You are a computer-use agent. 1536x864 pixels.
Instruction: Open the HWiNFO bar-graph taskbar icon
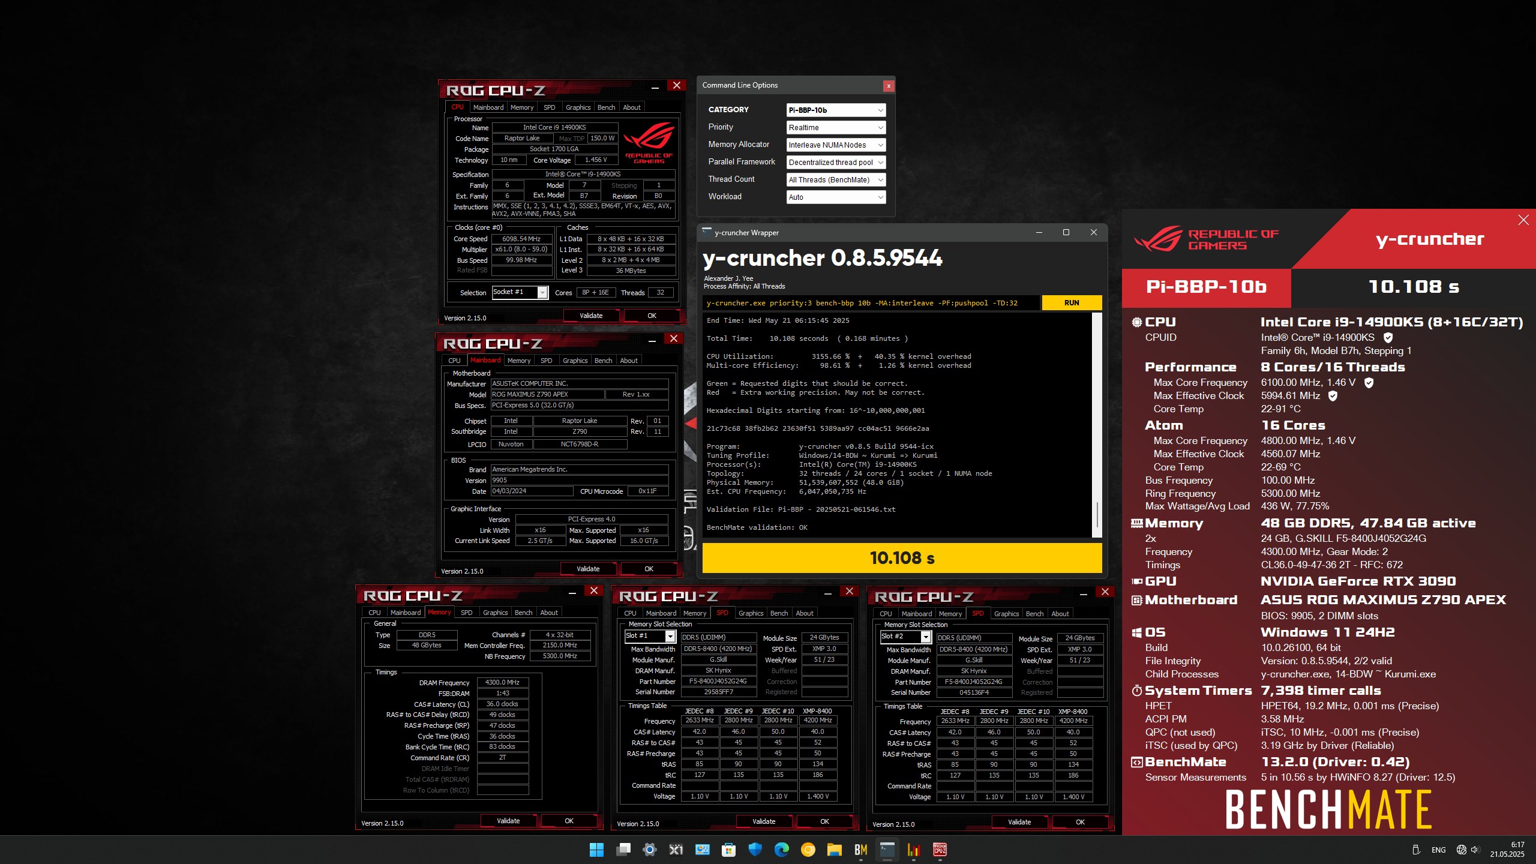point(913,850)
